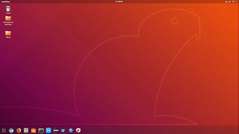Open the gear-and-wrench settings tool
This screenshot has width=239, height=134.
[78, 130]
